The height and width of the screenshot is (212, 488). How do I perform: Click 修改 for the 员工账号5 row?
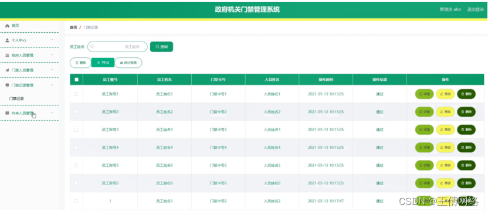coord(445,165)
